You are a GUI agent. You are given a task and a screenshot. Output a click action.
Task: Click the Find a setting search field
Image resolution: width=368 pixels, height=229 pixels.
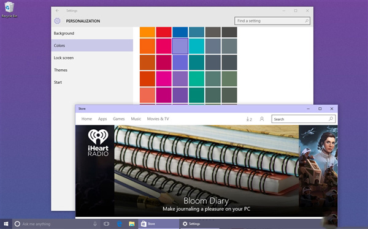point(272,21)
